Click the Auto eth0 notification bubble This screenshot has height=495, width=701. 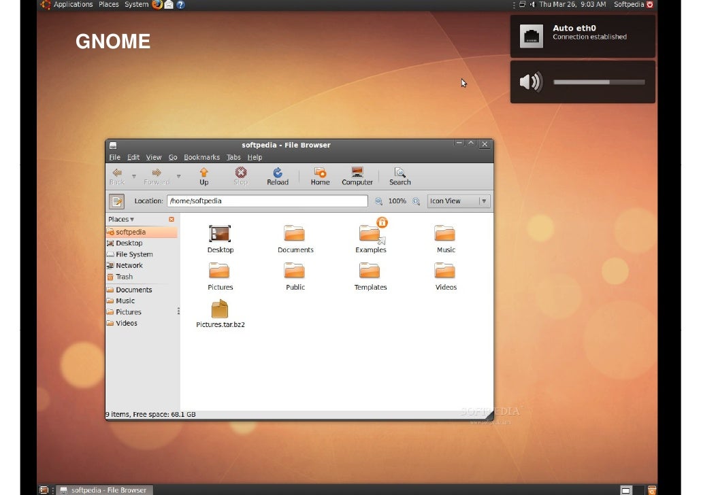pyautogui.click(x=583, y=36)
